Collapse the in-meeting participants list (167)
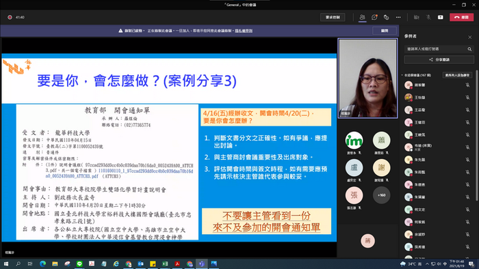 pyautogui.click(x=402, y=75)
